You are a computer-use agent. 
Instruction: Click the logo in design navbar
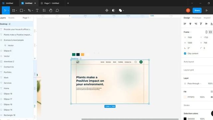point(78,62)
